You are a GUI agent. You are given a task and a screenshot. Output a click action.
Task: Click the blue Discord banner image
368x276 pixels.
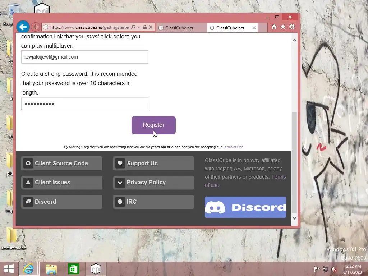(x=245, y=207)
